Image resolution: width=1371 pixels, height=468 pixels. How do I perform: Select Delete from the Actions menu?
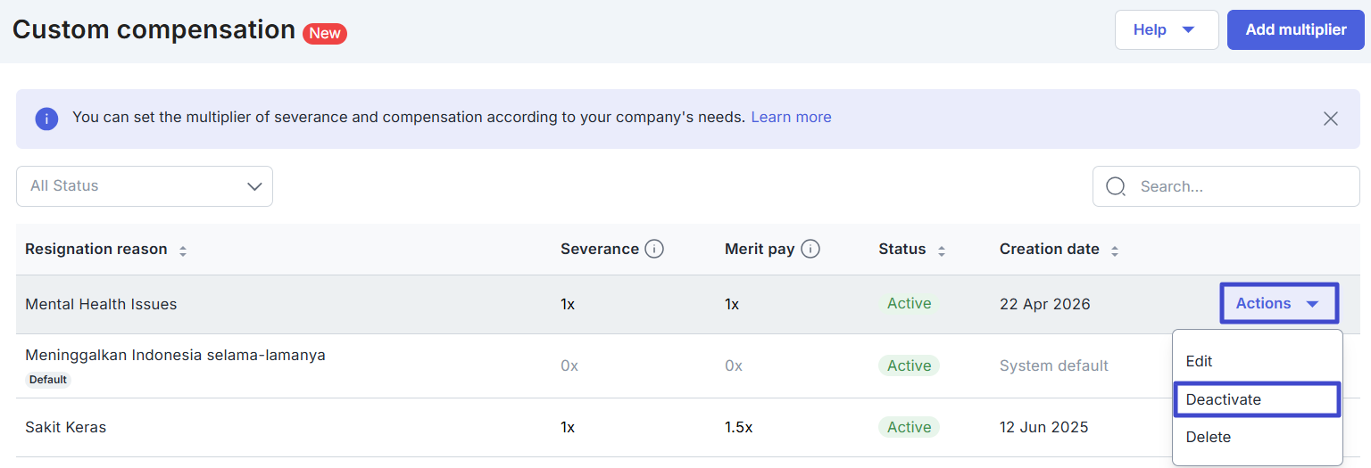[x=1208, y=437]
